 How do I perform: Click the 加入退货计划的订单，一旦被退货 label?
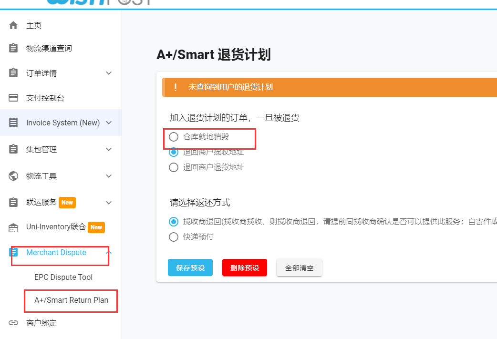[235, 118]
